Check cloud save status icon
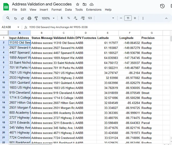Viewport: 172px width, 145px height. (92, 4)
